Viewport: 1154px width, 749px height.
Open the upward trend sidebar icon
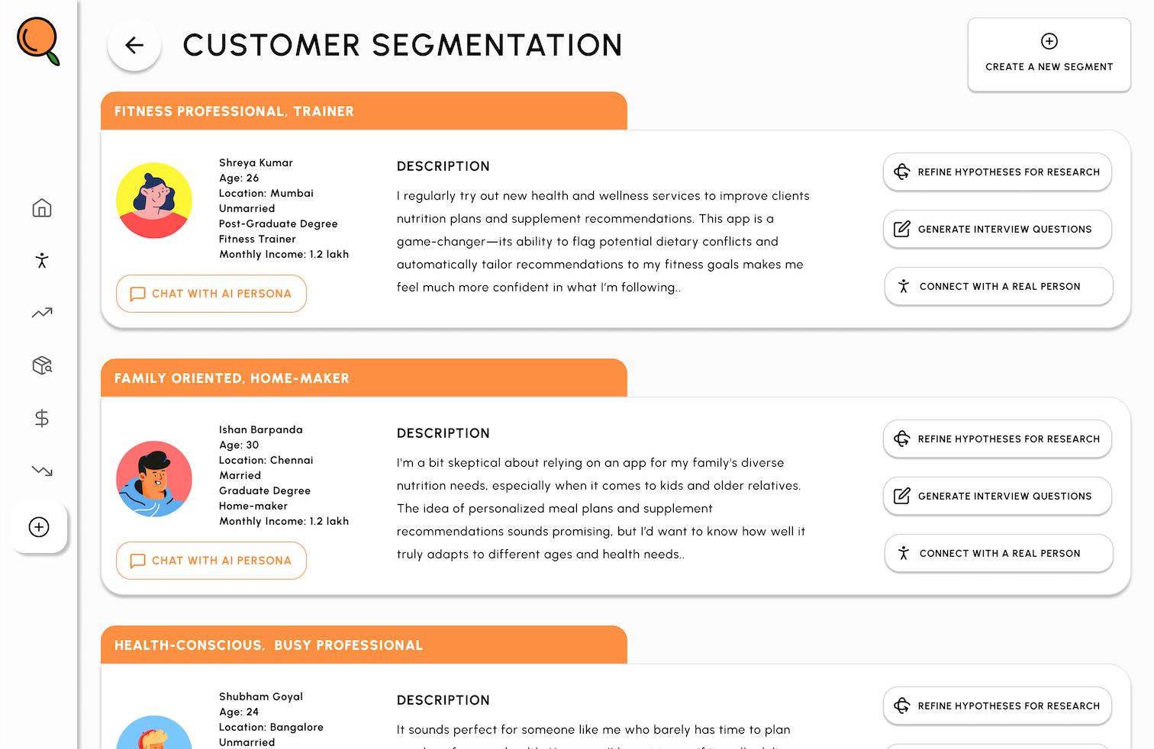tap(42, 313)
